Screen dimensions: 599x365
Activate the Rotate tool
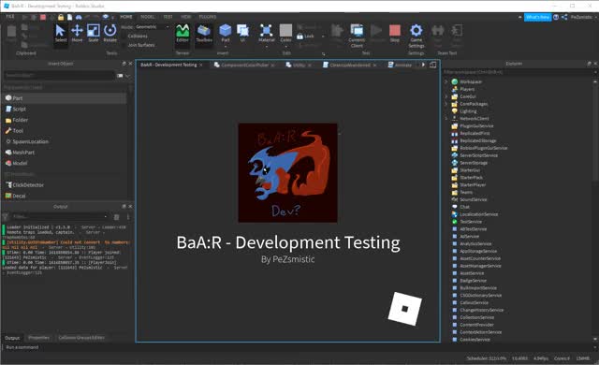pos(110,33)
